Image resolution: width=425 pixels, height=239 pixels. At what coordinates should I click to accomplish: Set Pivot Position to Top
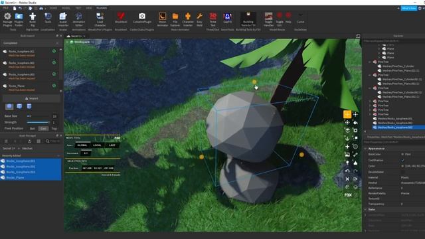54,129
